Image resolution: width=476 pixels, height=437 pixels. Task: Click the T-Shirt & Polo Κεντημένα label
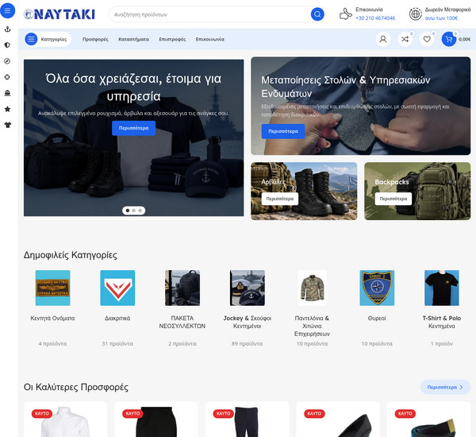pyautogui.click(x=442, y=322)
